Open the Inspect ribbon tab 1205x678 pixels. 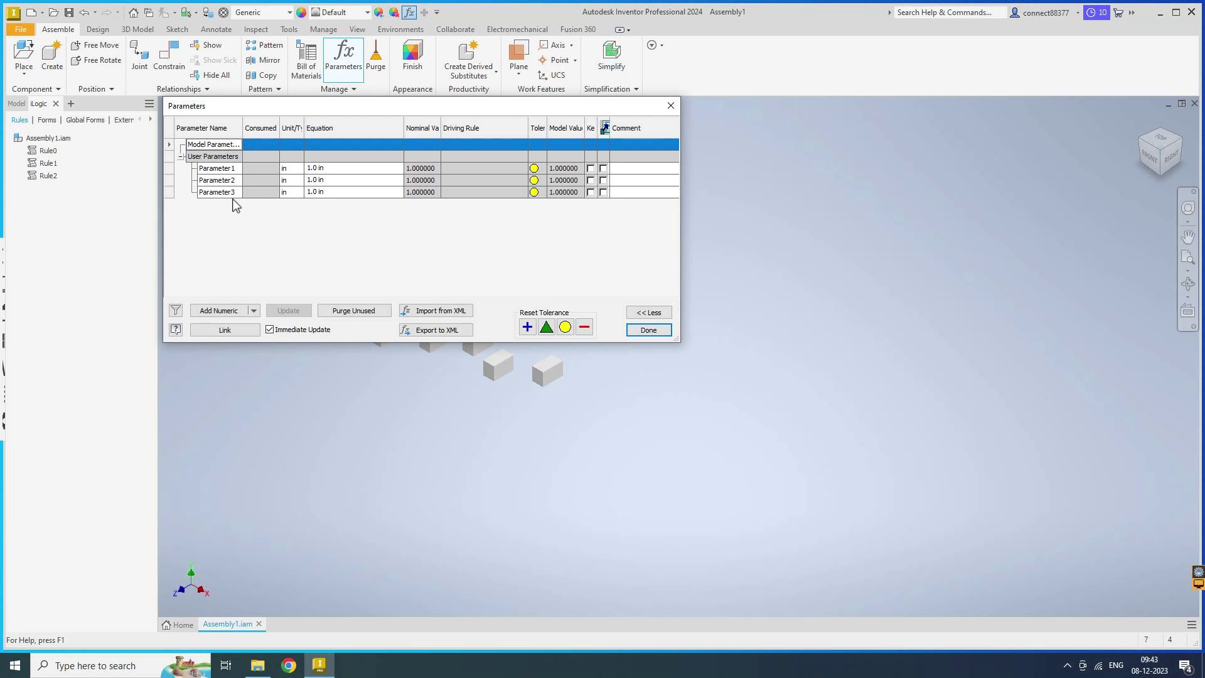[x=255, y=30]
